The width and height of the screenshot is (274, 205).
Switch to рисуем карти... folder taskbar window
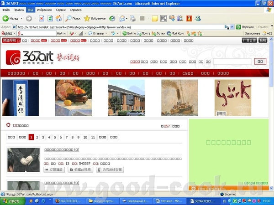click(x=103, y=201)
